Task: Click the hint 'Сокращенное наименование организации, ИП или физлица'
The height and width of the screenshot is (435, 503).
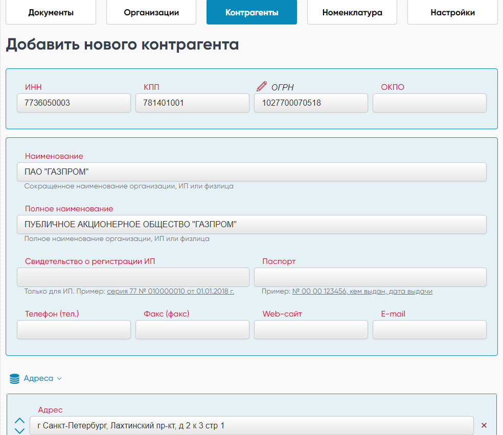Action: click(129, 186)
